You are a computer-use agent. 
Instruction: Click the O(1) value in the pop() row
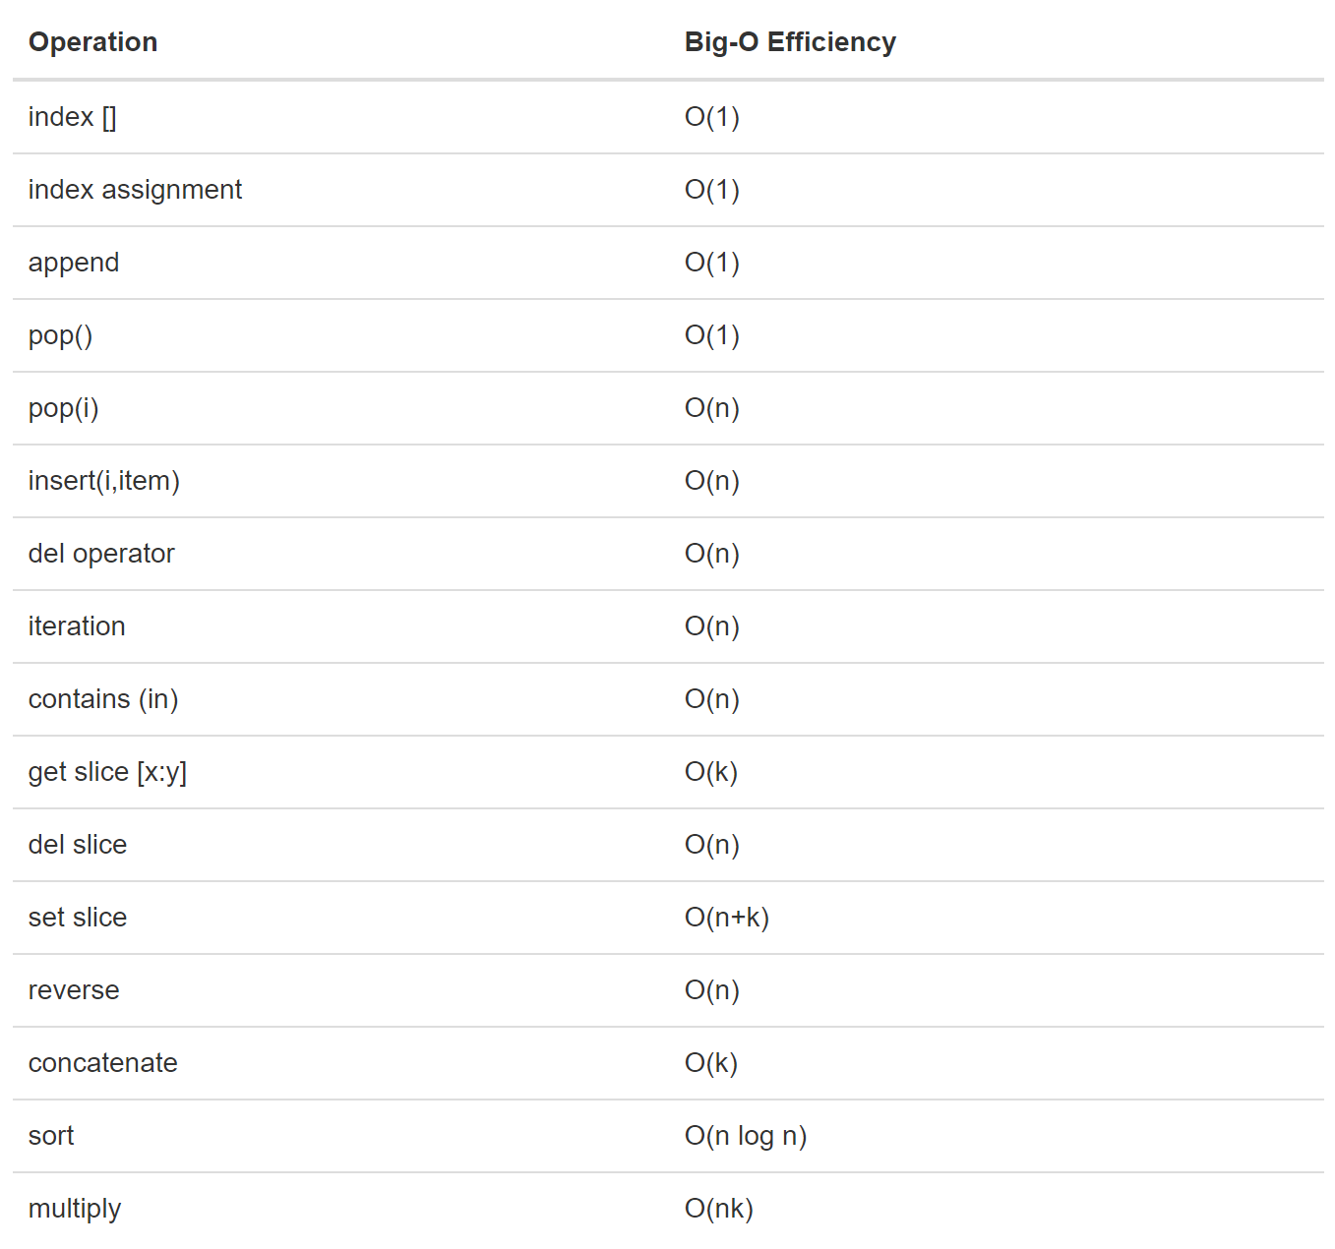tap(711, 335)
